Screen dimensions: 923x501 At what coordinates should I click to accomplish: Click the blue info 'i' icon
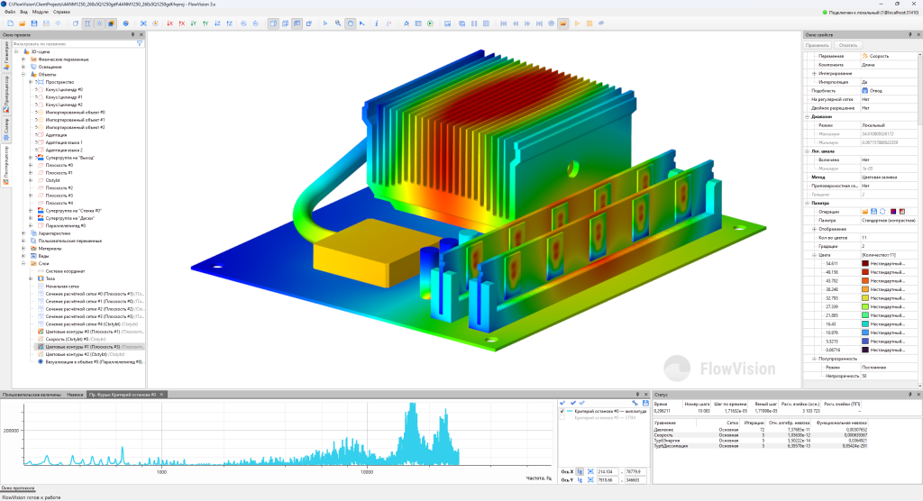(x=376, y=23)
